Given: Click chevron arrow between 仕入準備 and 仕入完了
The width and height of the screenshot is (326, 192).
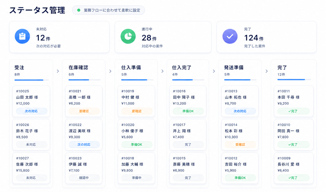Looking at the screenshot, I should click(x=162, y=71).
